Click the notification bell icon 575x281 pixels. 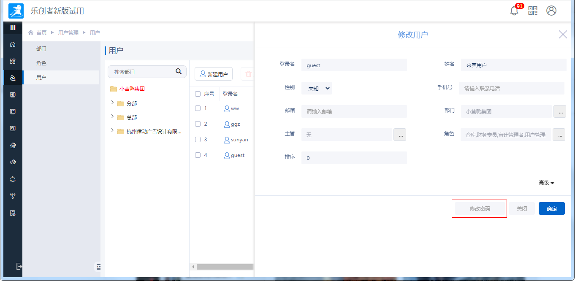(x=514, y=11)
